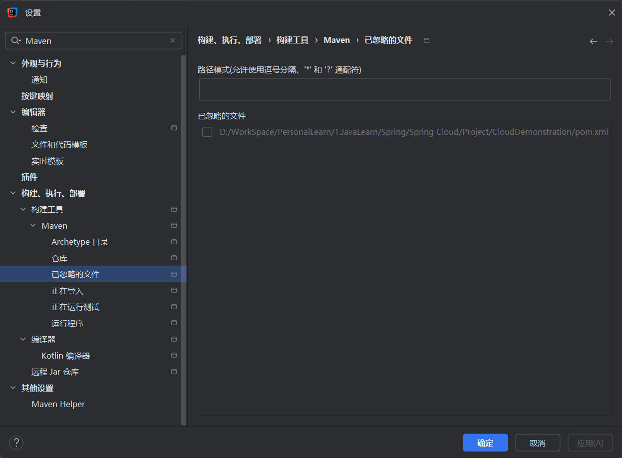Collapse the 编译器 tree node
Image resolution: width=622 pixels, height=458 pixels.
[x=23, y=339]
